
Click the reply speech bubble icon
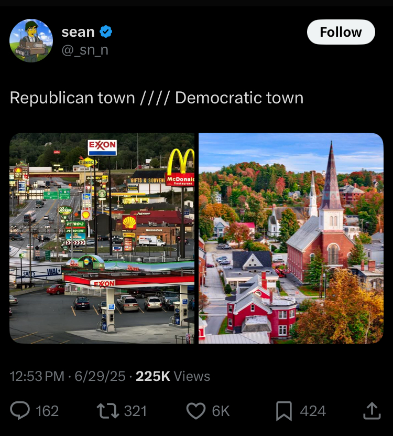coord(20,410)
